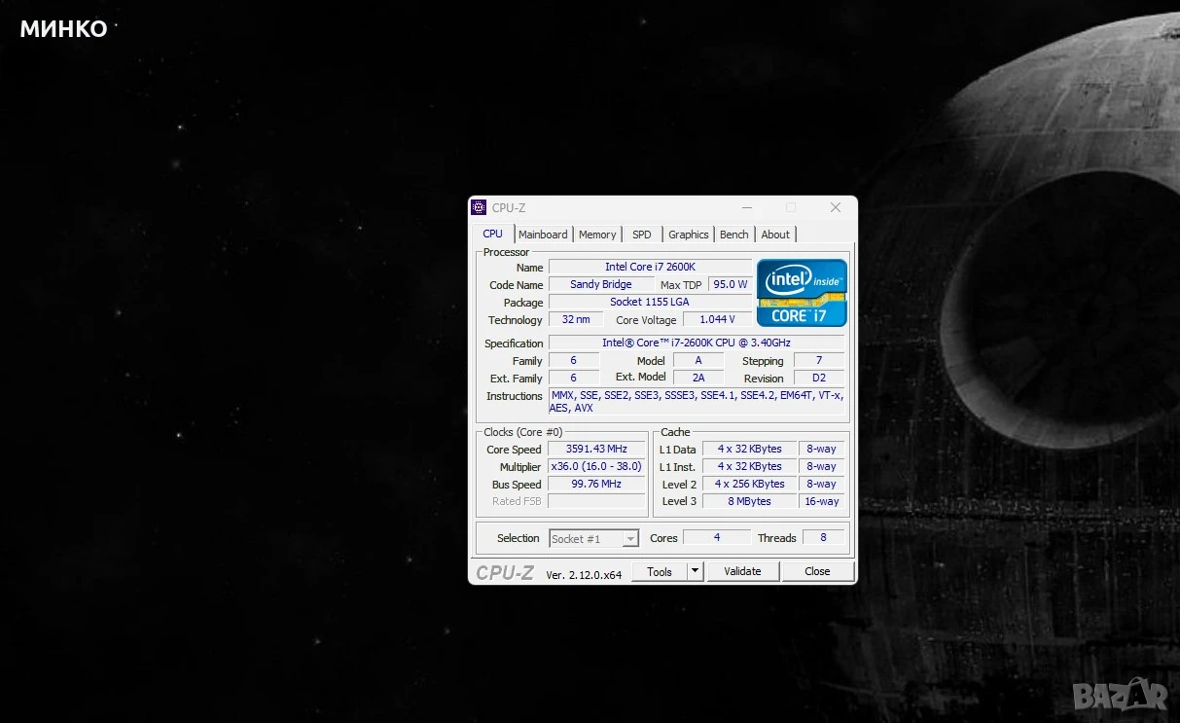This screenshot has width=1180, height=723.
Task: Click the instructions list MMX, SSE text
Action: [697, 402]
